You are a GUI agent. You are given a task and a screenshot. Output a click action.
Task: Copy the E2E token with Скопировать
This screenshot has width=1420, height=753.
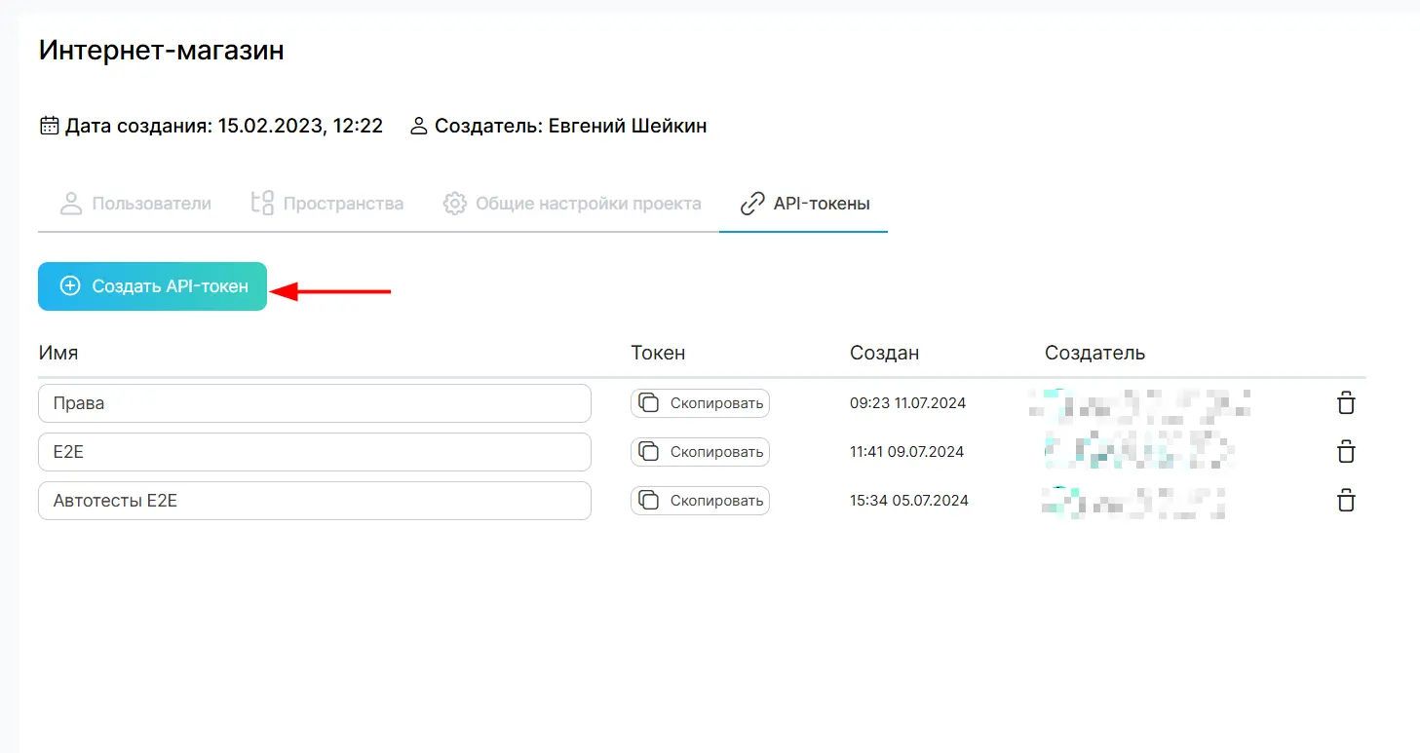pos(700,452)
